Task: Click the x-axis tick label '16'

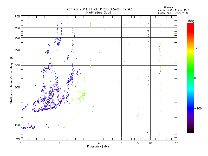Action: (x=177, y=143)
